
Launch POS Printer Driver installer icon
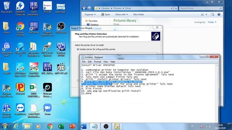pos(20,70)
